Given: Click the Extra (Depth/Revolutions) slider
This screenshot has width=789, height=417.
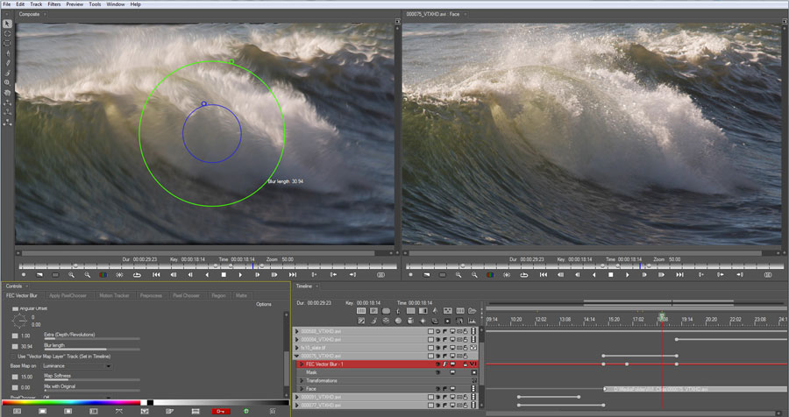Looking at the screenshot, I should click(x=91, y=338).
